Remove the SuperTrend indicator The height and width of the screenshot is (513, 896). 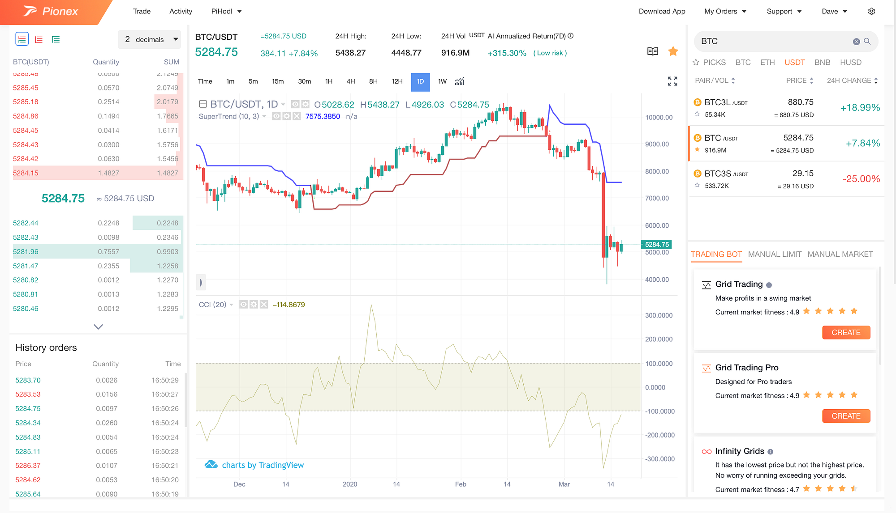[297, 116]
